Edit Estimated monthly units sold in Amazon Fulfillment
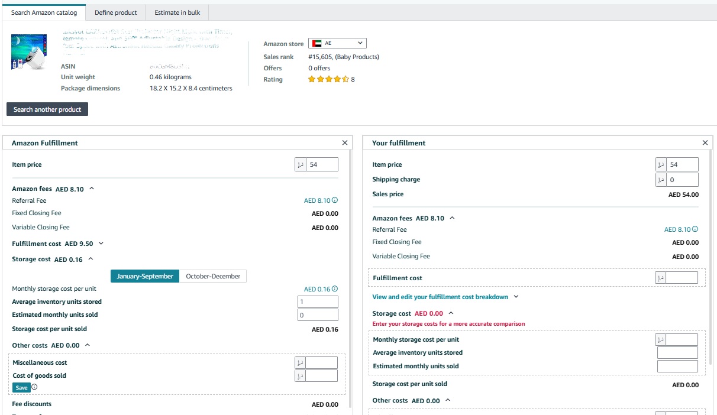Image resolution: width=717 pixels, height=415 pixels. click(318, 315)
